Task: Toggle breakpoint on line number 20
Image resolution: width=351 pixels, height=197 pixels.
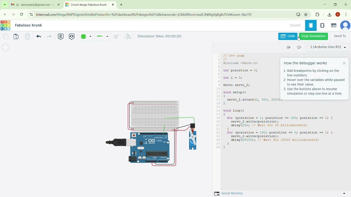Action: [x=218, y=125]
